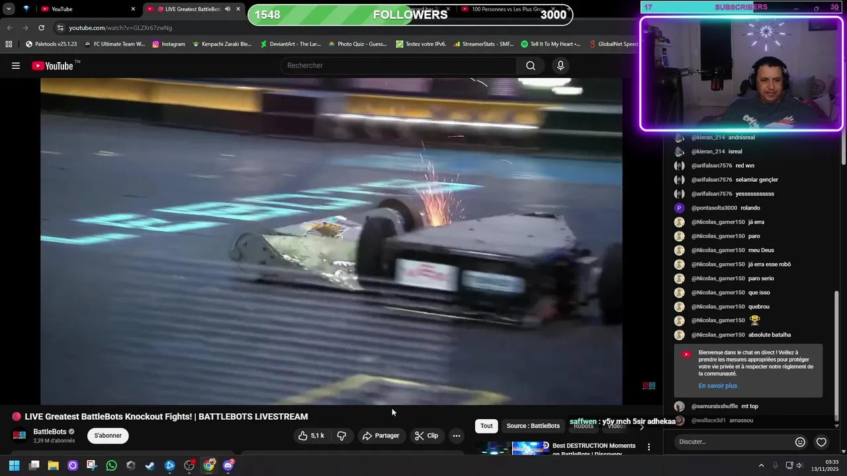
Task: Open options menu for Best DESTRUCTION Moments video
Action: [648, 448]
